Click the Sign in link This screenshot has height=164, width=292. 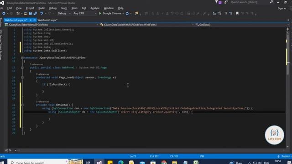coord(282,8)
